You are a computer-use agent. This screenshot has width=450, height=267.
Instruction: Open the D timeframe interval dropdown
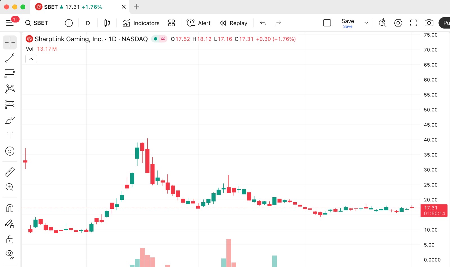(88, 23)
